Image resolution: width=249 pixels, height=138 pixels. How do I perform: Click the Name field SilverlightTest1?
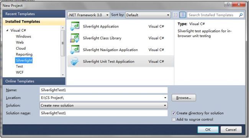click(x=103, y=90)
